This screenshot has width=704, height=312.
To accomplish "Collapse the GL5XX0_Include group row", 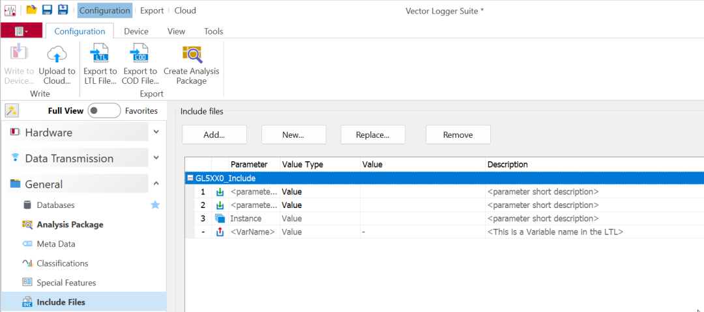I will 190,178.
